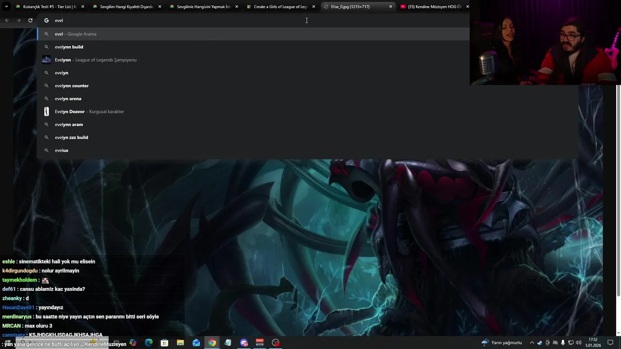Image resolution: width=621 pixels, height=349 pixels.
Task: Switch to Sevgilinle Hangisini Yapmak tab
Action: click(x=203, y=7)
